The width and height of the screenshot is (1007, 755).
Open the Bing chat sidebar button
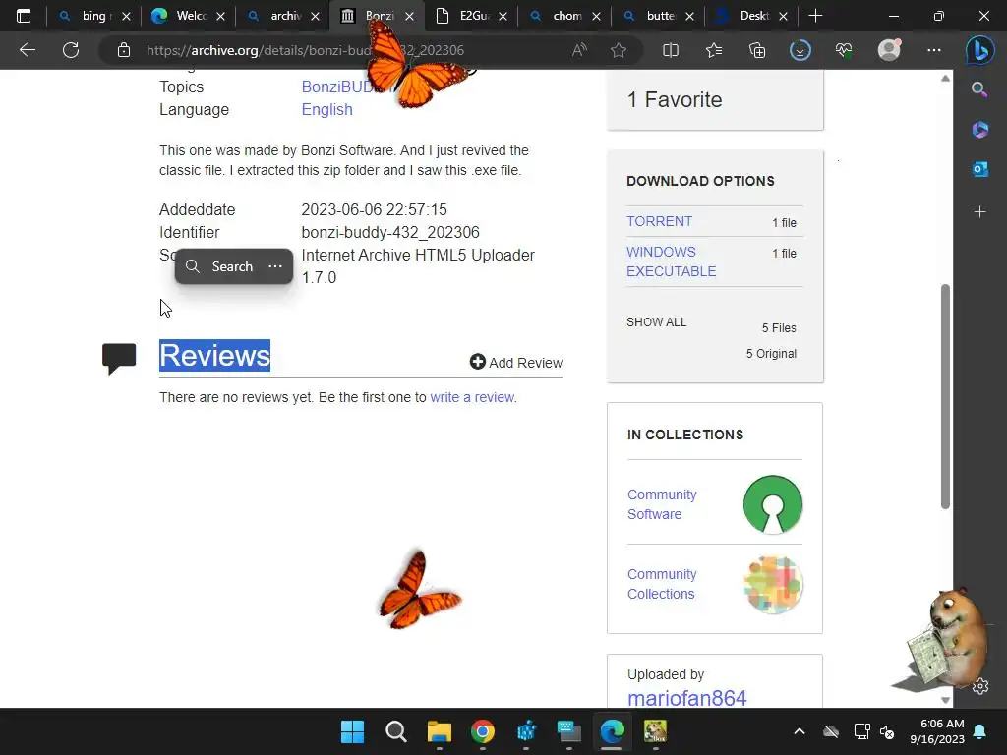(x=980, y=50)
